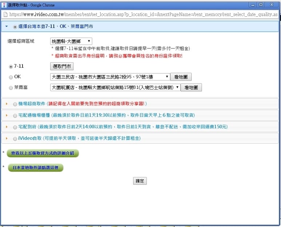Select the 7-11 radio option
281x227 pixels.
[11, 67]
